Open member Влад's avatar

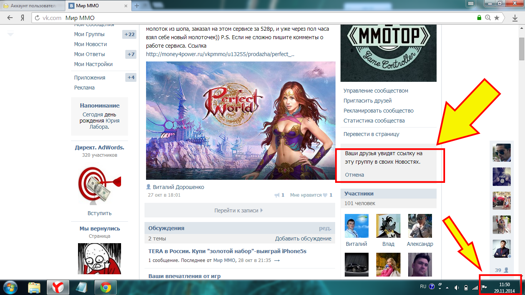[388, 226]
